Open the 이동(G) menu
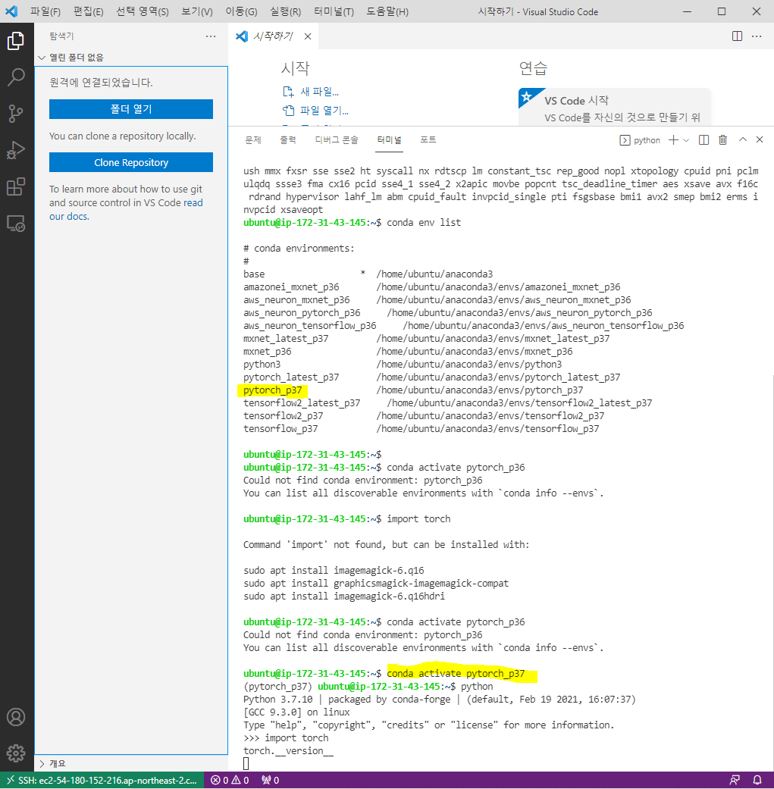This screenshot has height=789, width=774. click(241, 11)
